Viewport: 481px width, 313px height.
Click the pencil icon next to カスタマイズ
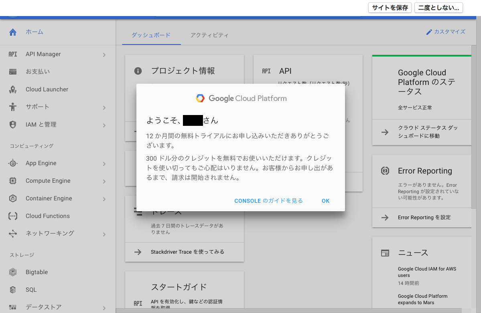click(429, 32)
